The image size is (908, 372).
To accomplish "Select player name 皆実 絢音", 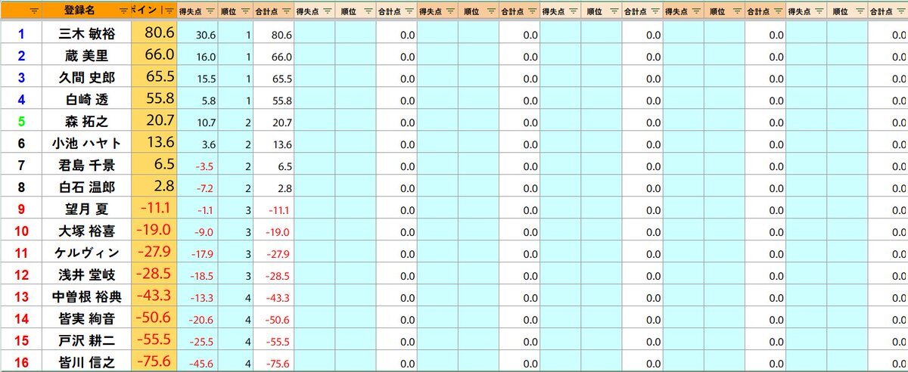I will coord(86,319).
